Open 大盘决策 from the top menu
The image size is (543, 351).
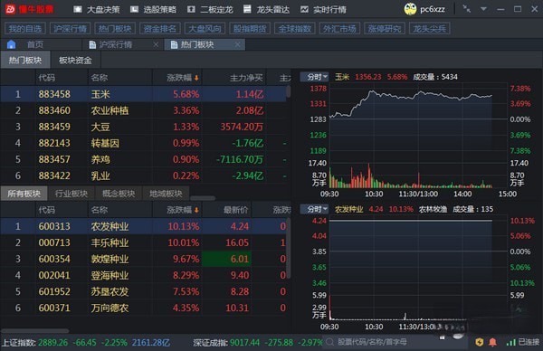click(98, 10)
